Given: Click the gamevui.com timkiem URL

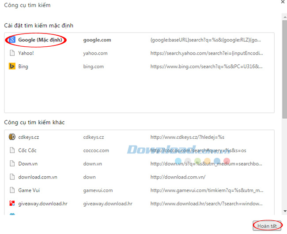Looking at the screenshot, I should pos(207,190).
